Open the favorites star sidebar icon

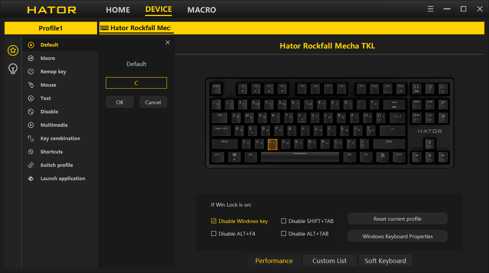point(13,50)
